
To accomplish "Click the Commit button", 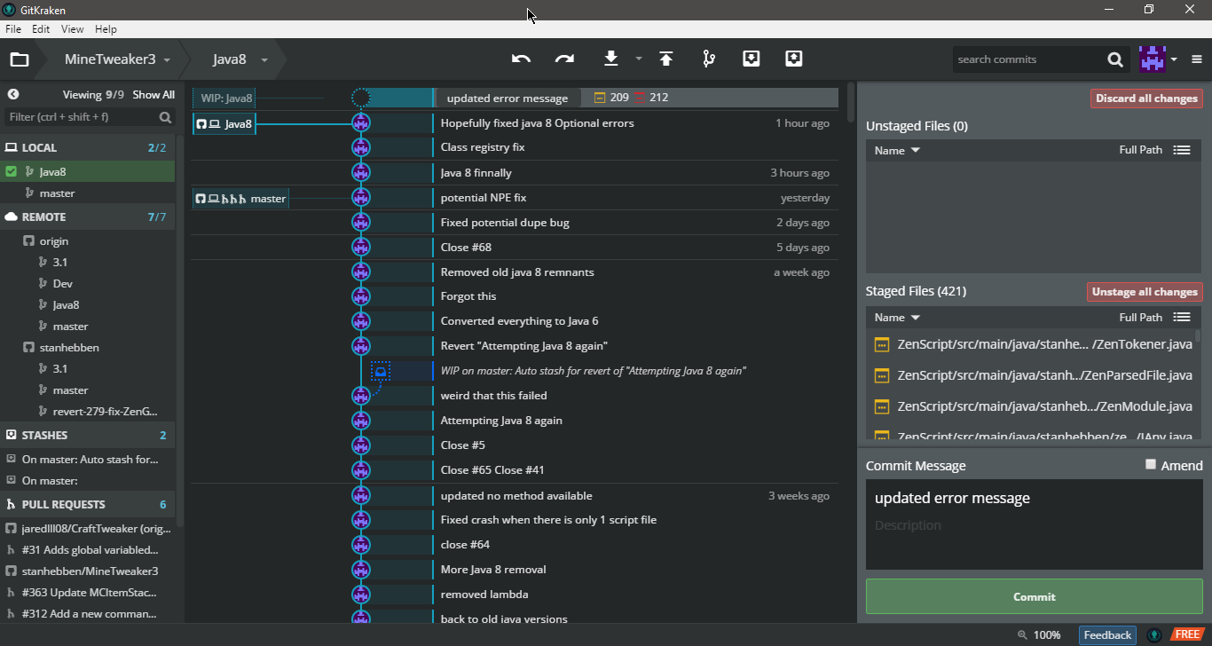I will [1034, 597].
